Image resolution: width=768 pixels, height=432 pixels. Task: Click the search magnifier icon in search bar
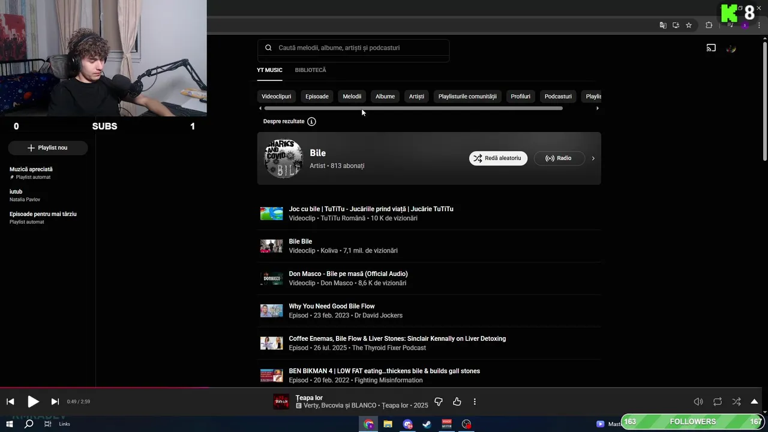tap(268, 48)
